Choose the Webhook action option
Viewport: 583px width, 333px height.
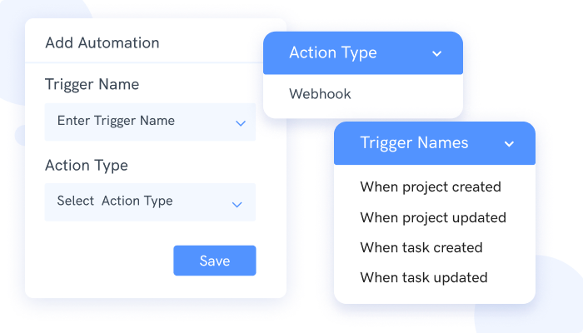click(320, 94)
